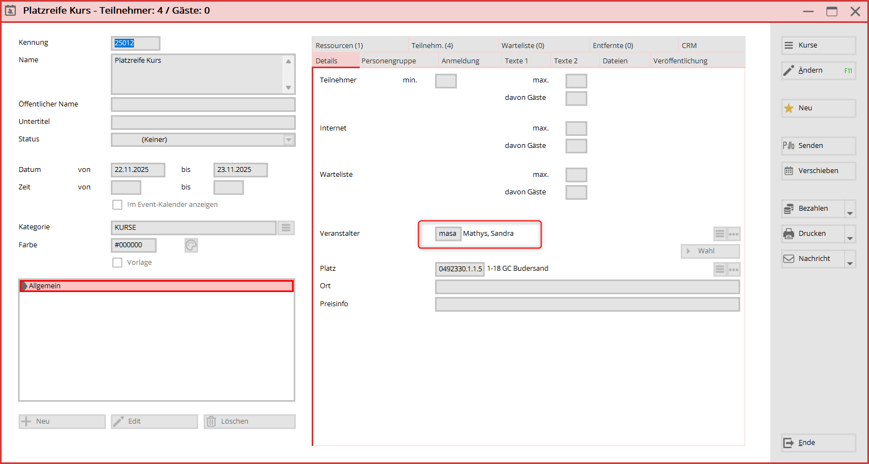Click the Ende button
This screenshot has width=869, height=464.
818,443
